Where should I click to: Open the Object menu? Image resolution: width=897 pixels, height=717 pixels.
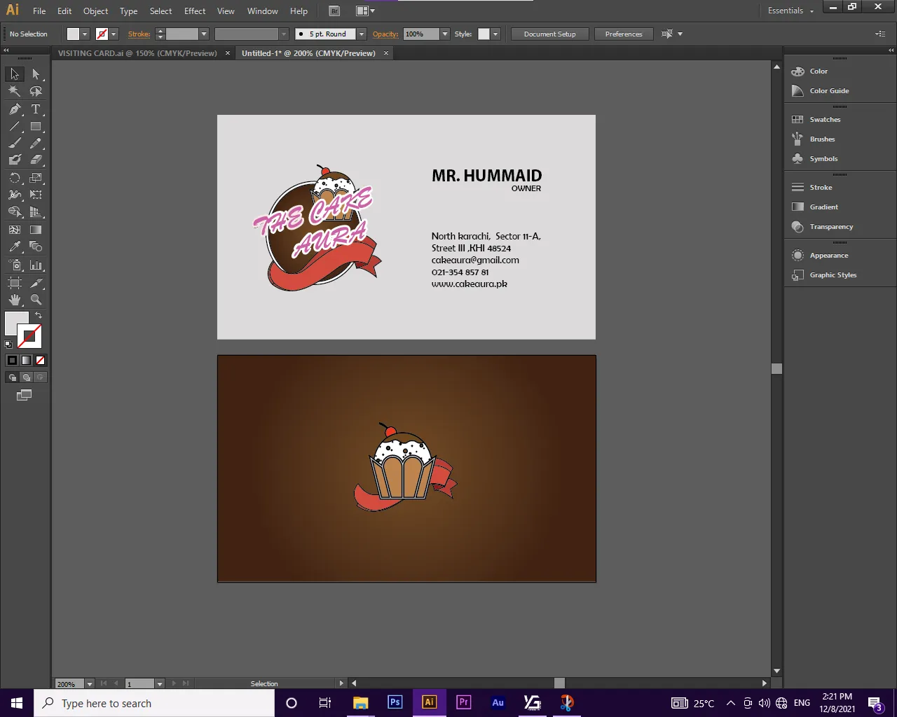[96, 11]
